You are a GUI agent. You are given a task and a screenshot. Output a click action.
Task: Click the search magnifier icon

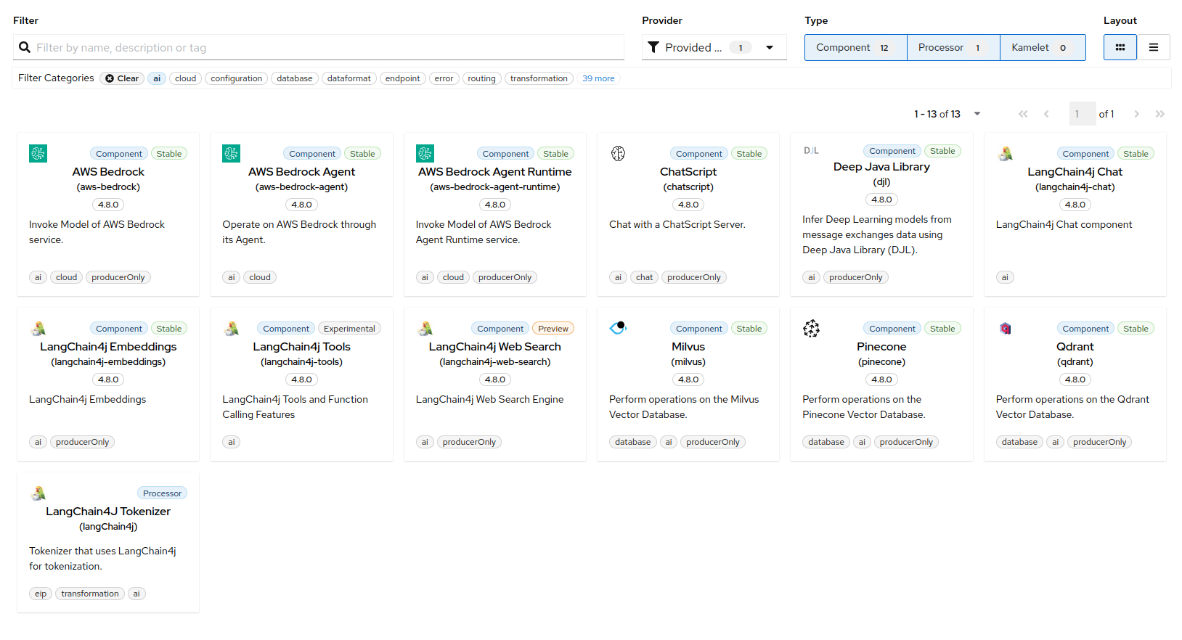(25, 47)
